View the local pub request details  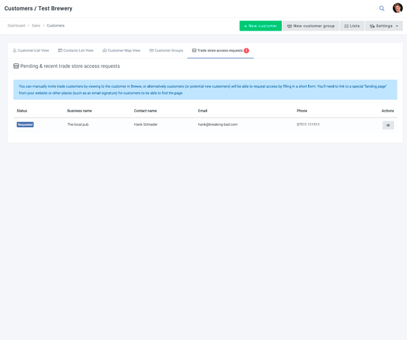coord(388,125)
